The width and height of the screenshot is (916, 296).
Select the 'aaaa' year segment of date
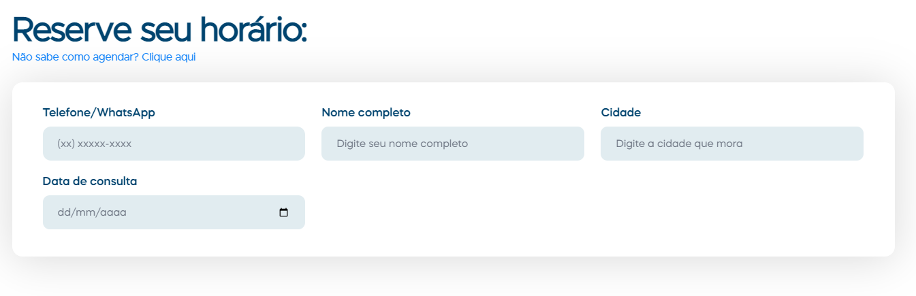(x=113, y=212)
